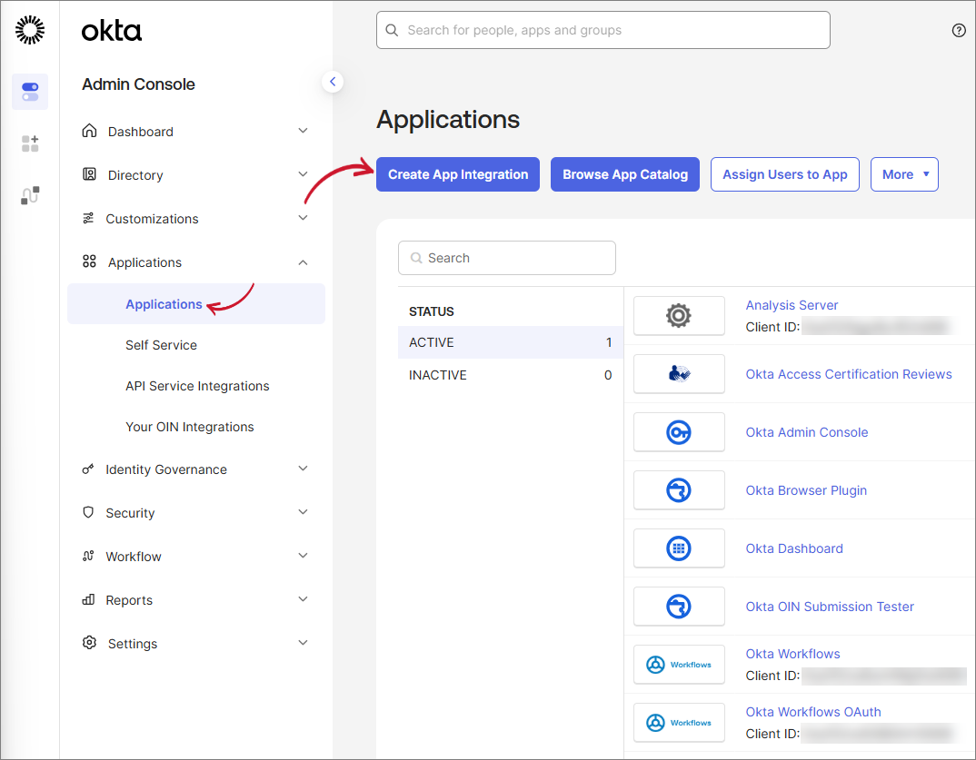Focus the applications list Search field
The width and height of the screenshot is (976, 760).
(x=507, y=258)
